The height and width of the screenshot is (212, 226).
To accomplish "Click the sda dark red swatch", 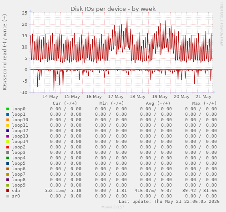I will point(8,191).
